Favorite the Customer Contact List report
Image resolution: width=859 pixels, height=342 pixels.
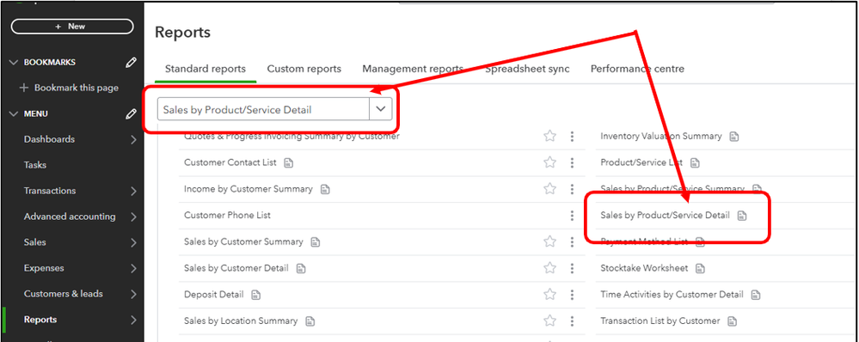[x=550, y=162]
